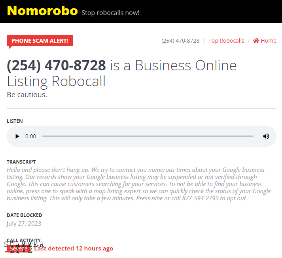
Task: Click the main phone number heading
Action: (x=121, y=73)
